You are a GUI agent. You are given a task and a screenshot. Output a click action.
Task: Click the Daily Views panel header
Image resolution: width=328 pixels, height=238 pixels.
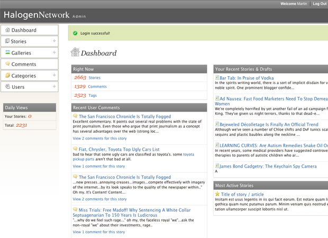30,107
